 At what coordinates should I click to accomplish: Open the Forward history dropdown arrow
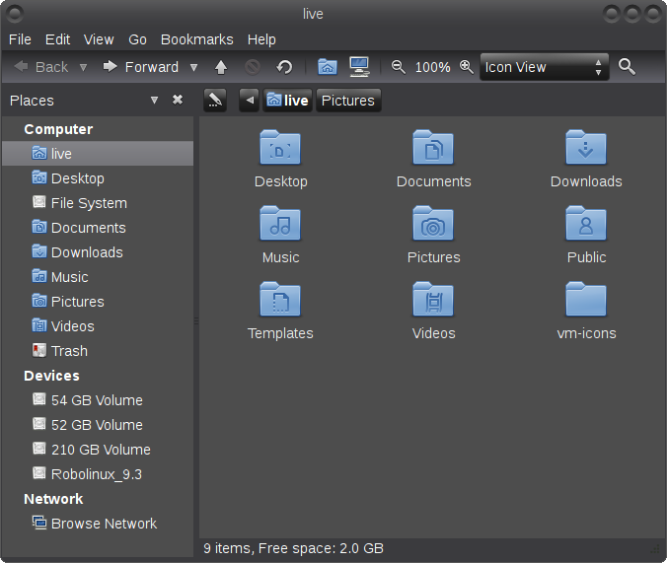pos(193,67)
